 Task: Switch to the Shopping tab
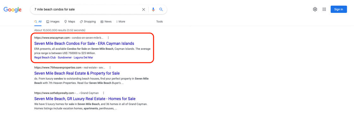coord(88,22)
